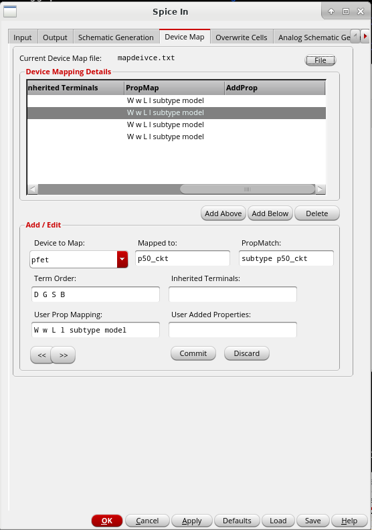This screenshot has width=372, height=530.
Task: Edit the User Prop Mapping field
Action: (96, 330)
